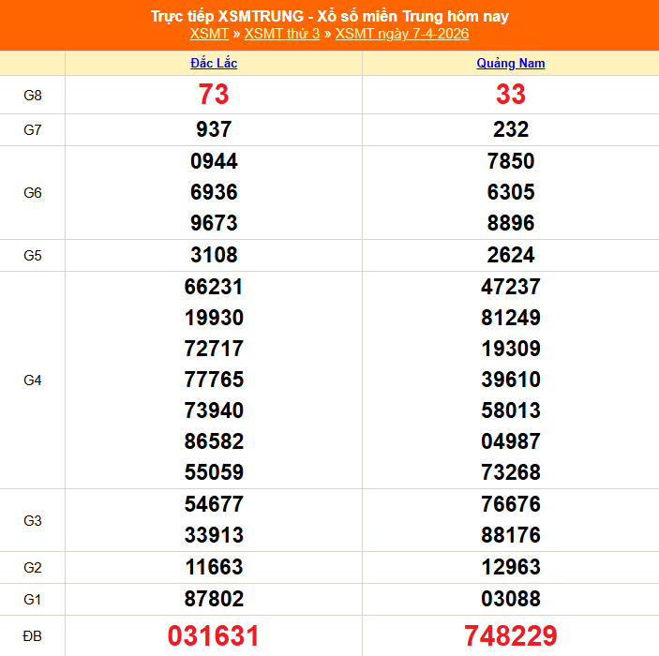The height and width of the screenshot is (656, 659).
Task: Open the XSMT thứ 3 link
Action: pos(282,34)
